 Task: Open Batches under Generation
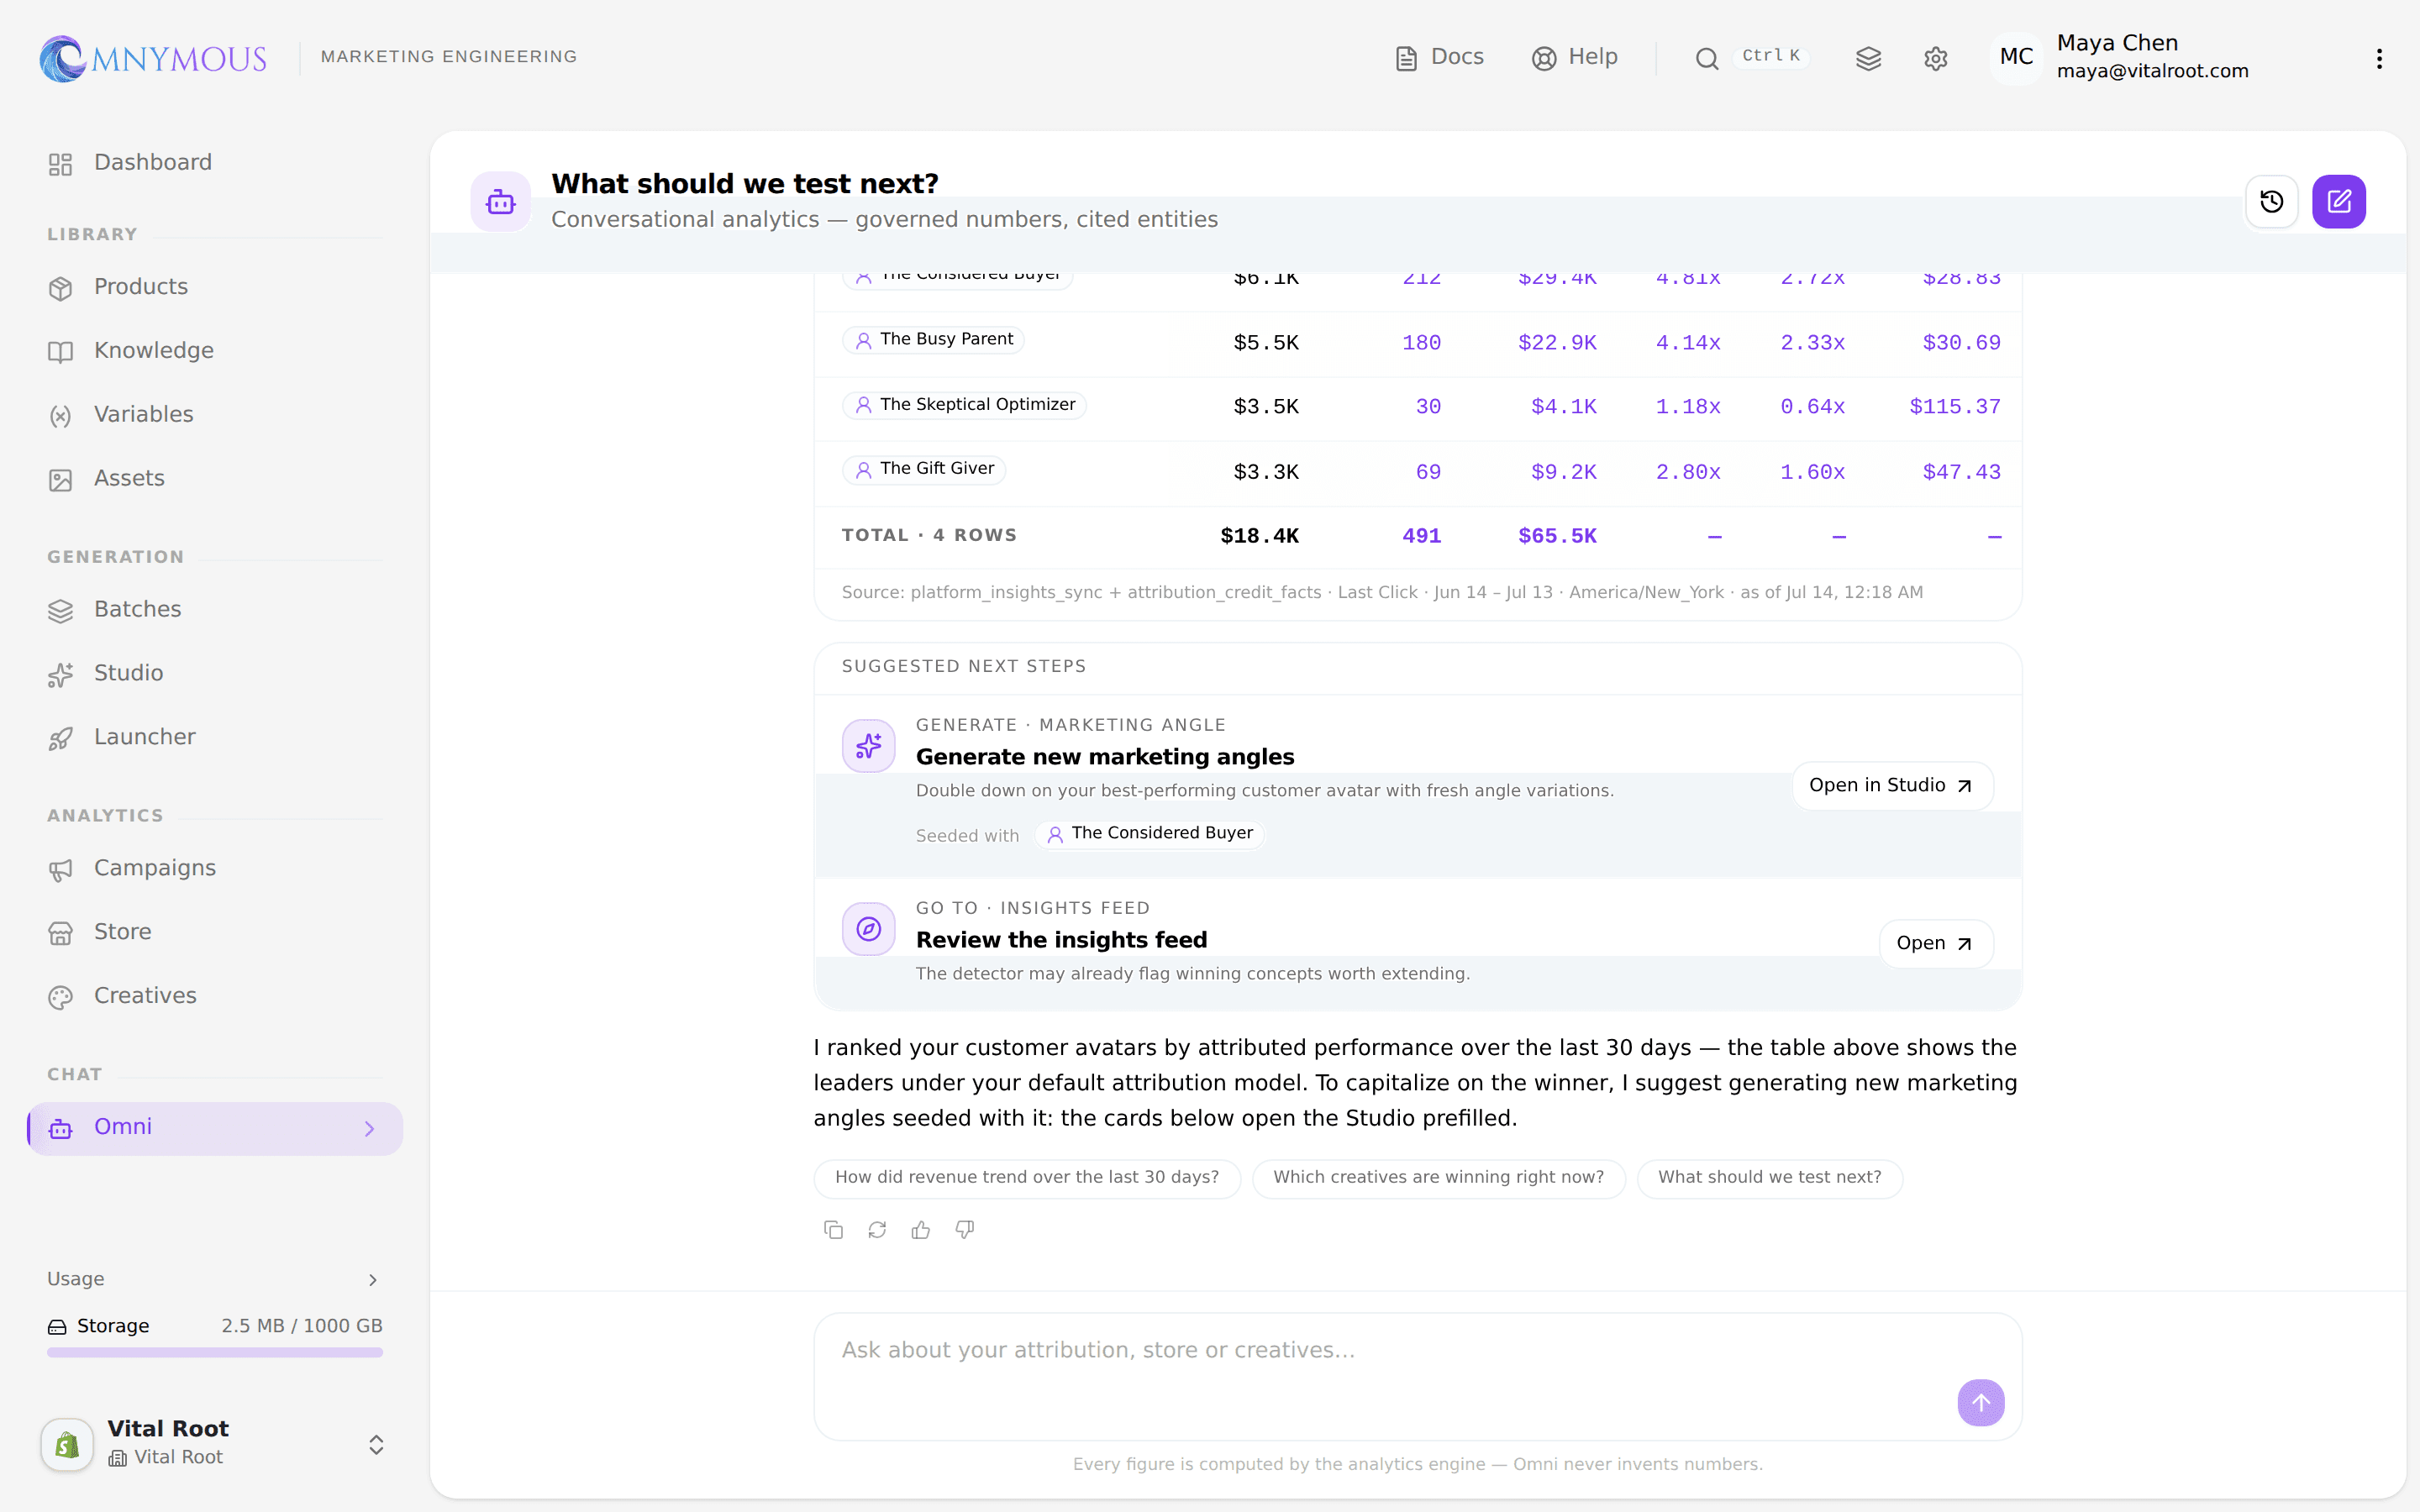coord(215,610)
